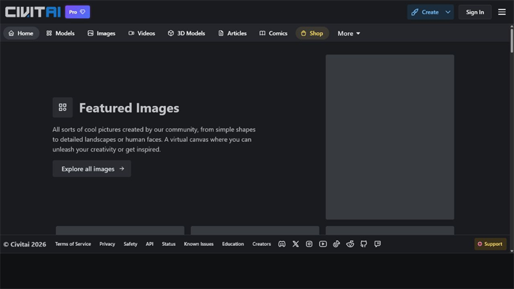Open the GitHub icon

(x=364, y=244)
